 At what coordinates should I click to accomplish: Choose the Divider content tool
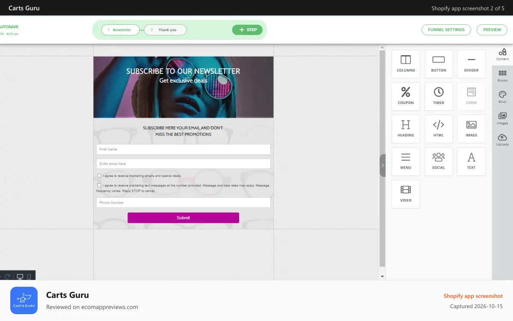coord(472,64)
